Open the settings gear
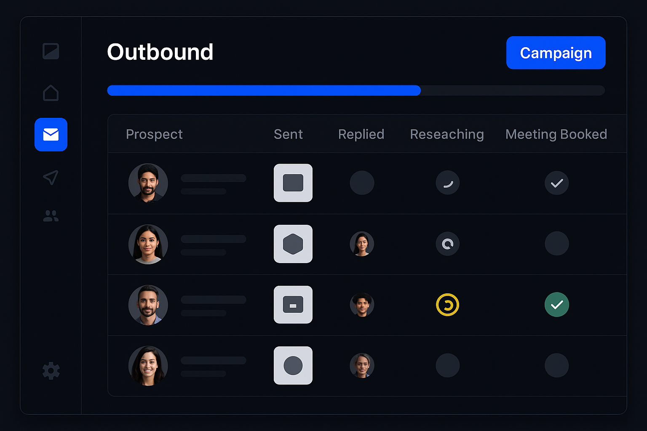Screen dimensions: 647x431 click(x=51, y=370)
